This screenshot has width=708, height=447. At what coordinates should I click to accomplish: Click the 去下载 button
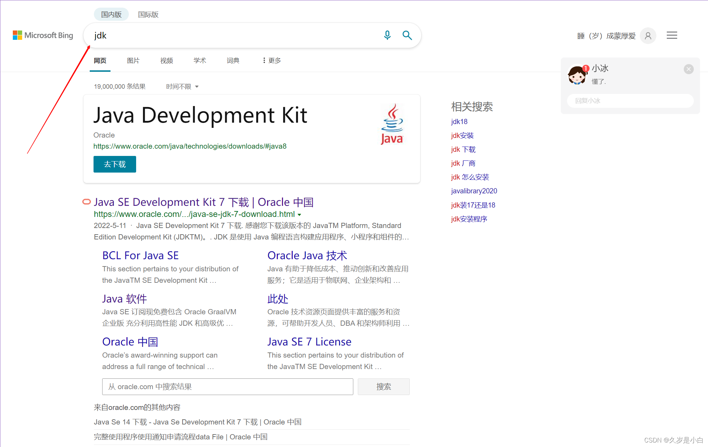pyautogui.click(x=115, y=164)
